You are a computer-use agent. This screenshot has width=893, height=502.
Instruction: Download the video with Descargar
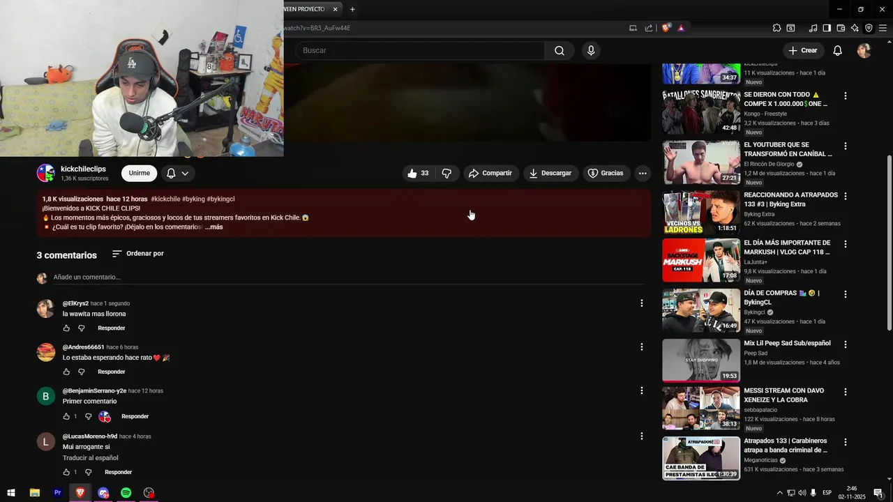click(x=550, y=173)
